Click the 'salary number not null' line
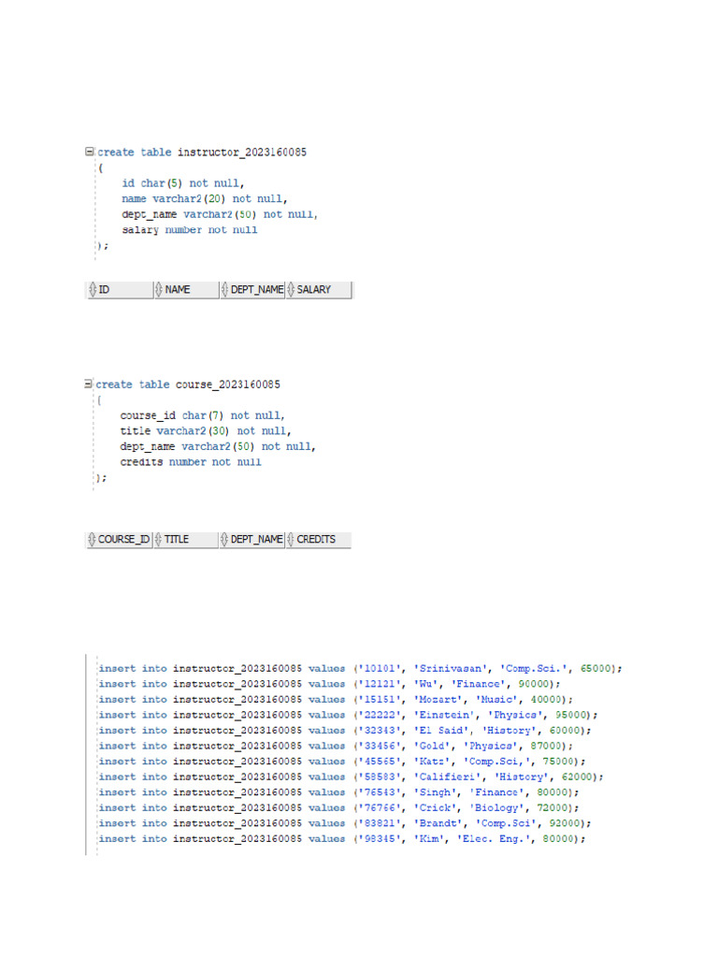This screenshot has height=958, width=718. 189,230
